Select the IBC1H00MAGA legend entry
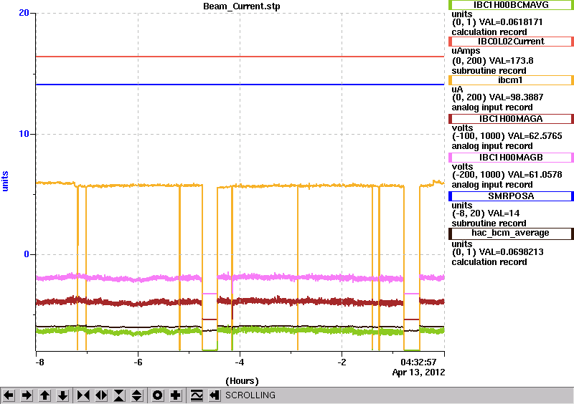574x404 pixels. [511, 119]
